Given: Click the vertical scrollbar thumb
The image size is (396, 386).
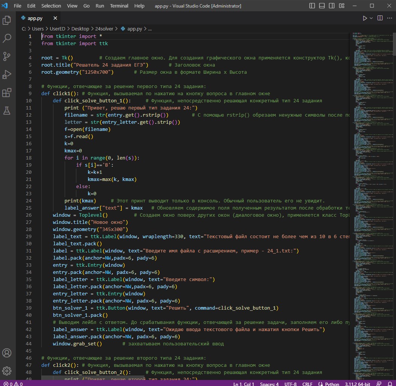Looking at the screenshot, I should tap(394, 44).
